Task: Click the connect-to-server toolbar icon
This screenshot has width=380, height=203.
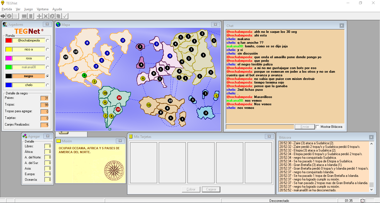Action: pyautogui.click(x=3, y=16)
